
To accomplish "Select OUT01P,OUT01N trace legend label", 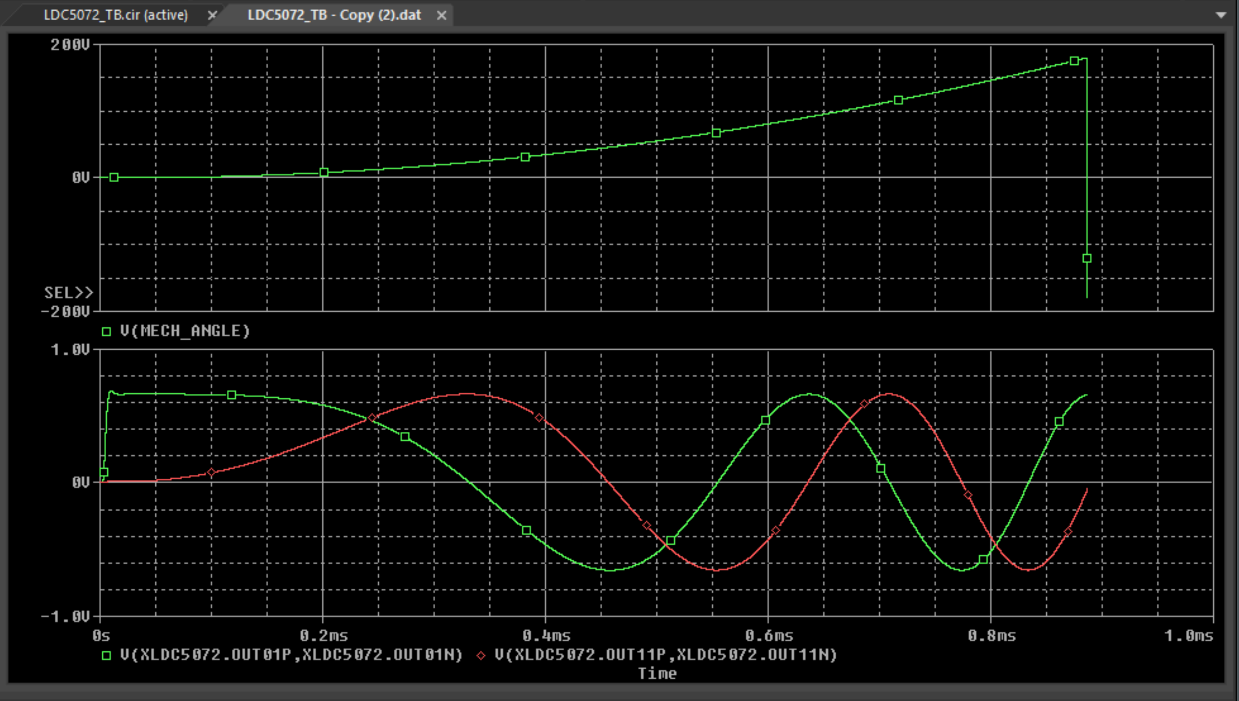I will [291, 655].
